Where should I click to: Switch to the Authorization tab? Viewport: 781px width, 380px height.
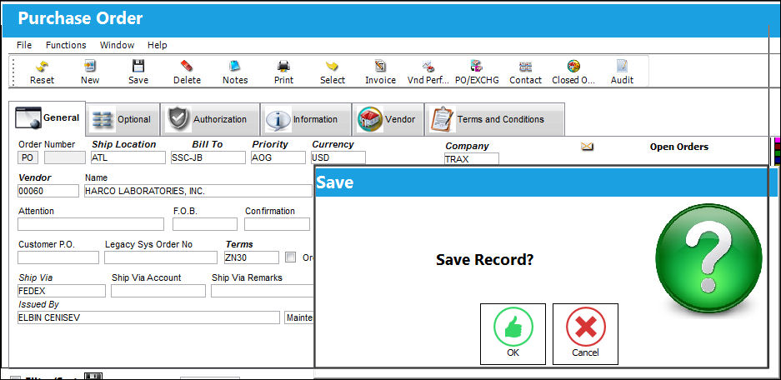pos(210,119)
